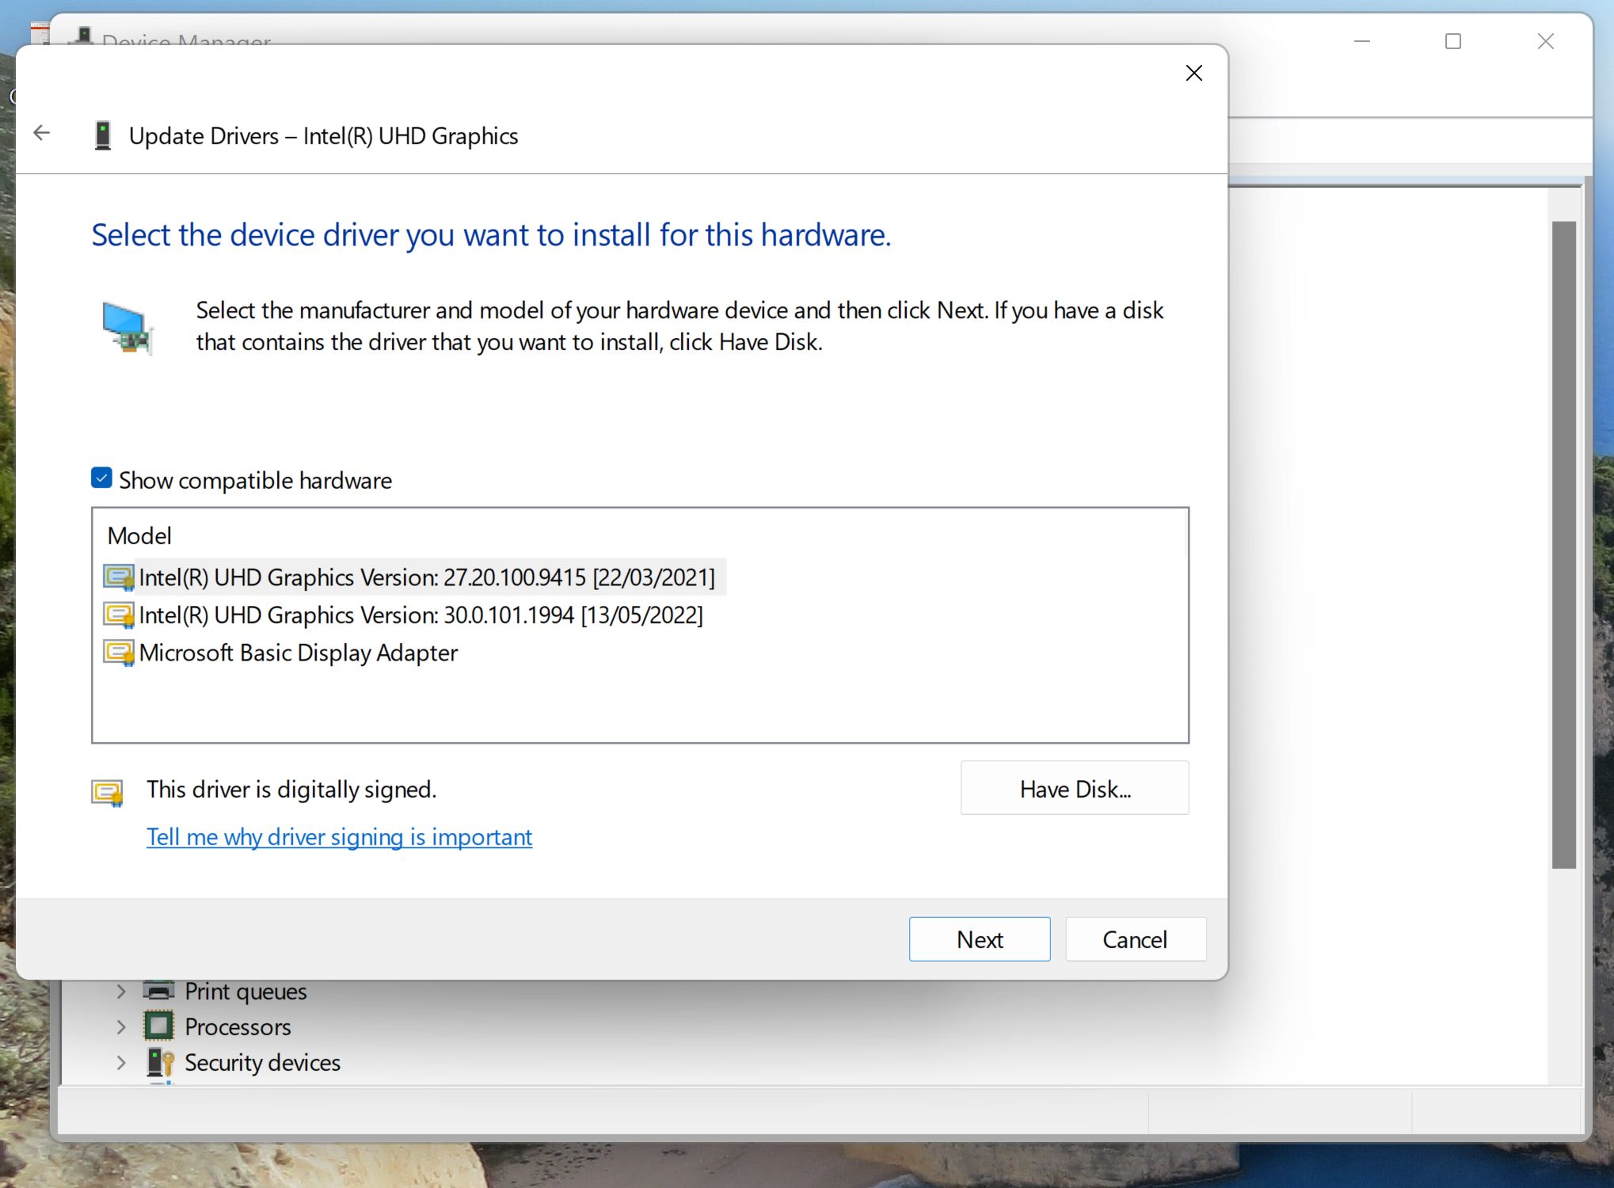Click the Processors chip icon
The height and width of the screenshot is (1188, 1614).
(x=158, y=1026)
